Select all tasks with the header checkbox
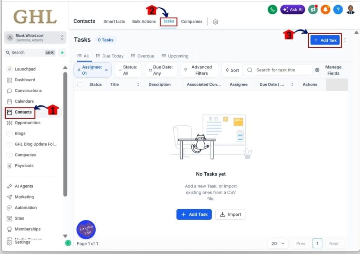 pos(80,84)
